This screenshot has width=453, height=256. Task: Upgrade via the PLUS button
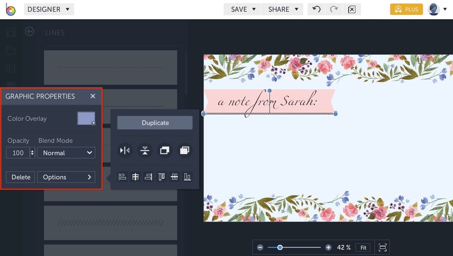click(x=406, y=9)
